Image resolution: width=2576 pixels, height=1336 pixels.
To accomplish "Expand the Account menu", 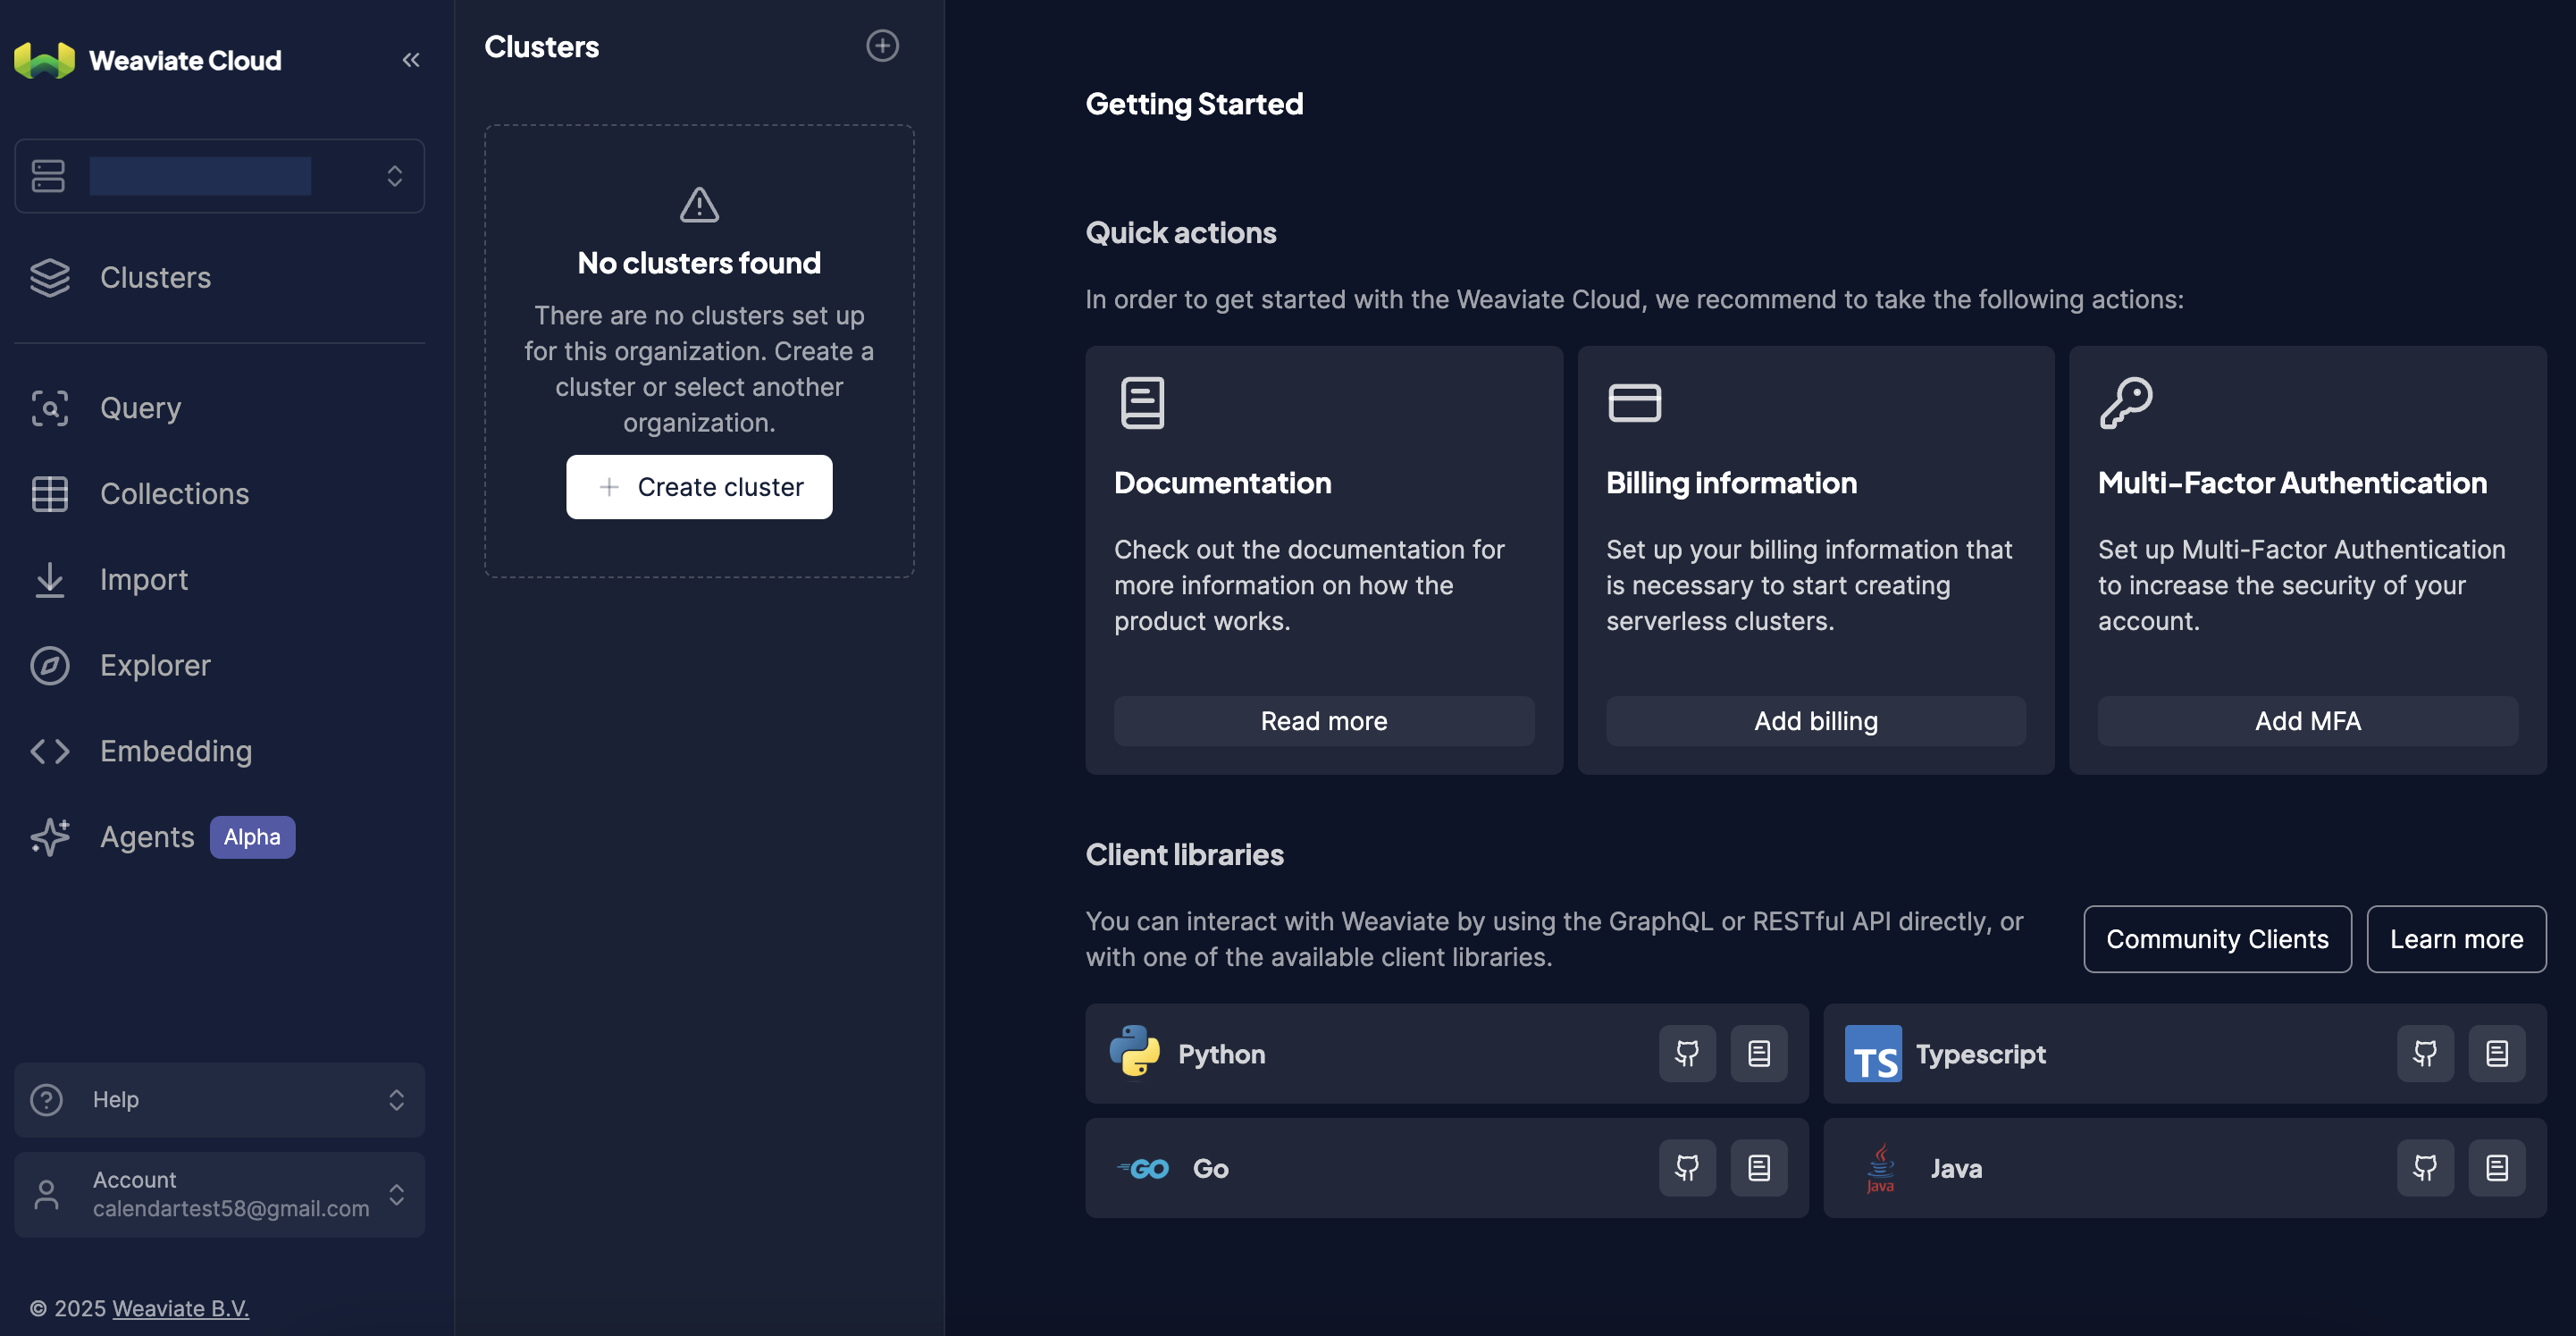I will [x=219, y=1194].
